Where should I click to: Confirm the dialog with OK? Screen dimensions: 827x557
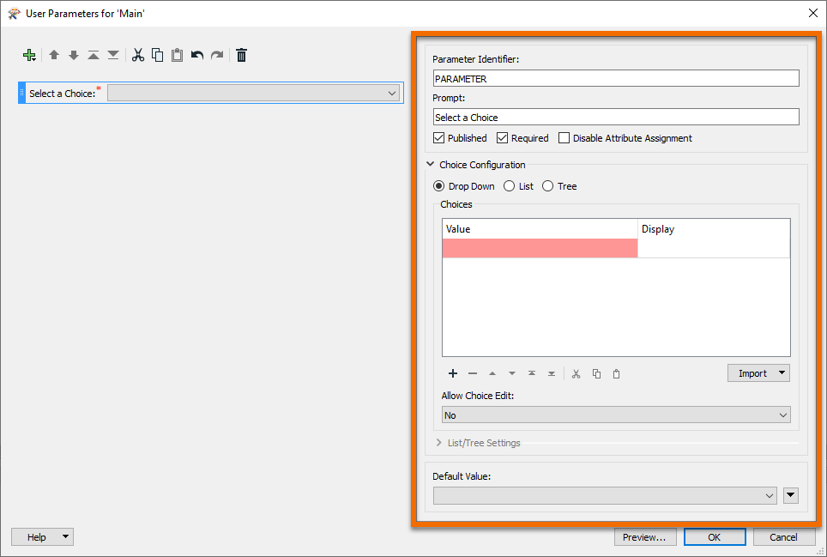coord(715,536)
